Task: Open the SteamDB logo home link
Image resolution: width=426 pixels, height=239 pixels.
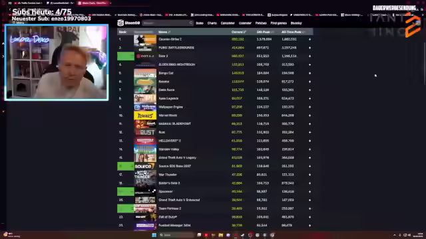Action: click(x=128, y=23)
